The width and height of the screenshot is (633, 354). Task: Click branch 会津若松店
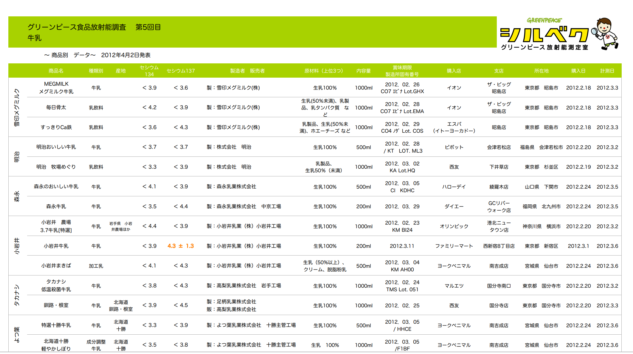click(x=499, y=147)
